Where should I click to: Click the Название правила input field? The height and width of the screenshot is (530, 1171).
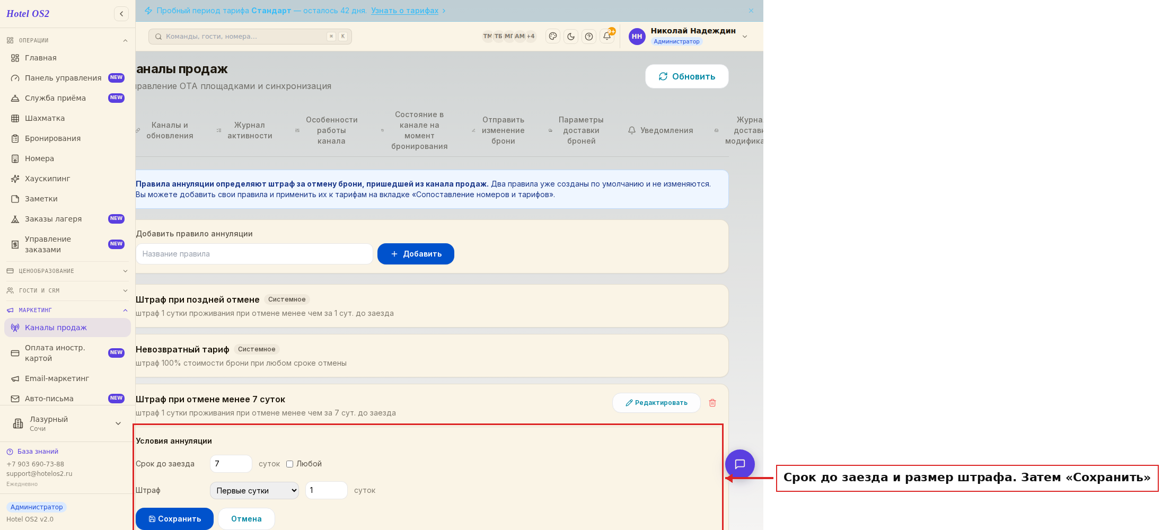click(254, 254)
